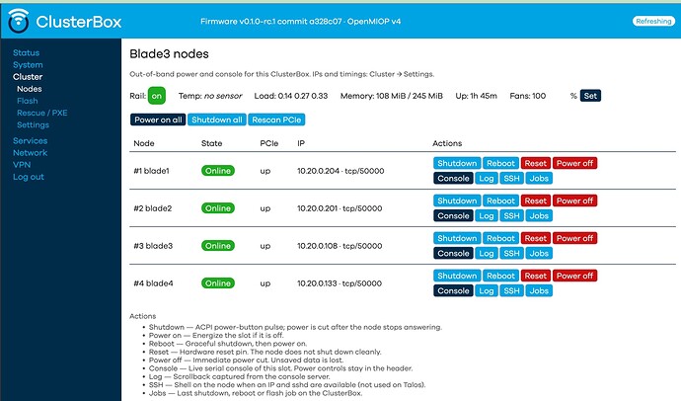Open Status in the sidebar
This screenshot has width=681, height=401.
26,53
